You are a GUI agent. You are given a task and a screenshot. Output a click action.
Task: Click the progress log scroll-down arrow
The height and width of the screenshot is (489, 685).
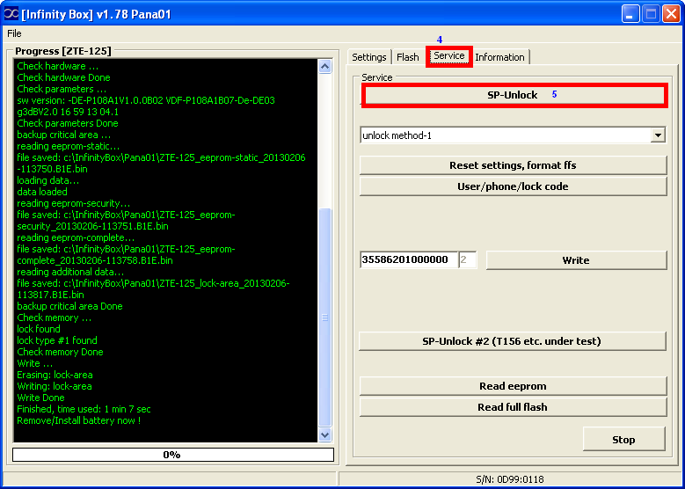[x=325, y=434]
